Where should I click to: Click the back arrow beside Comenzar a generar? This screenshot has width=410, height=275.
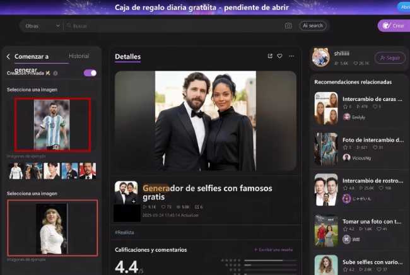(8, 57)
